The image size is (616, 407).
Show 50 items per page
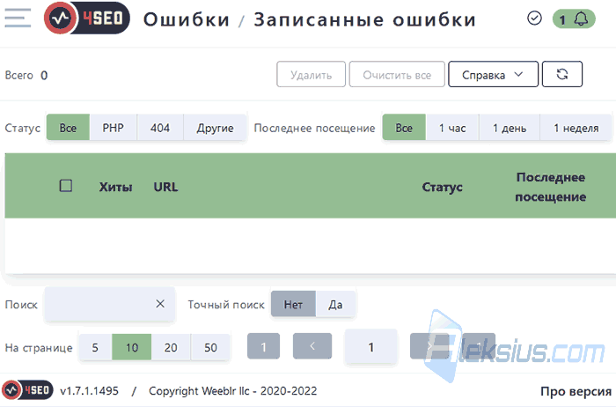pos(210,347)
